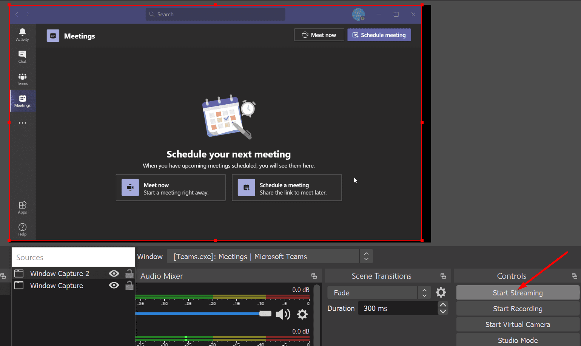Click the Meet now card
Screen dimensions: 581x346
[171, 188]
